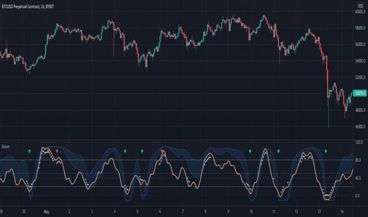Click the date label 4 on time axis

115,211
